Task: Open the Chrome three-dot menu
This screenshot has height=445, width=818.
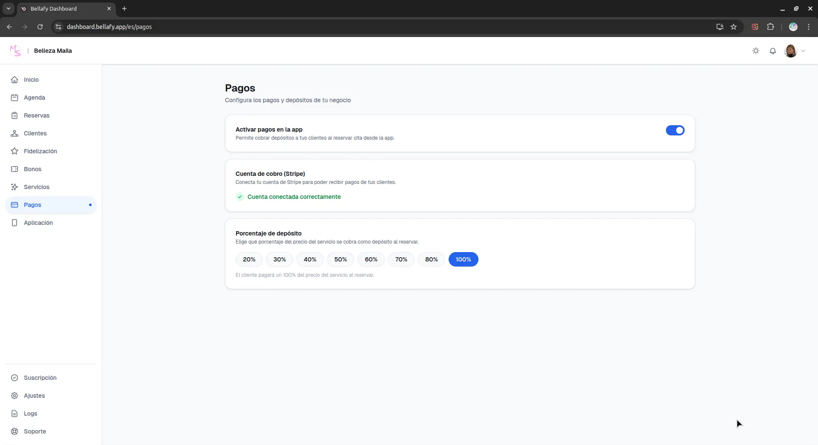Action: coord(809,27)
